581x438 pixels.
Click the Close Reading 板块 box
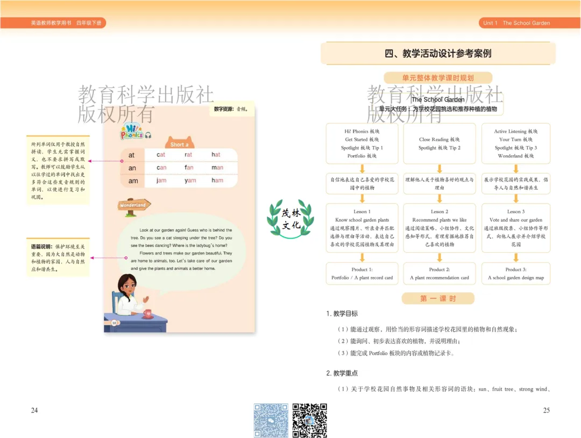click(440, 143)
